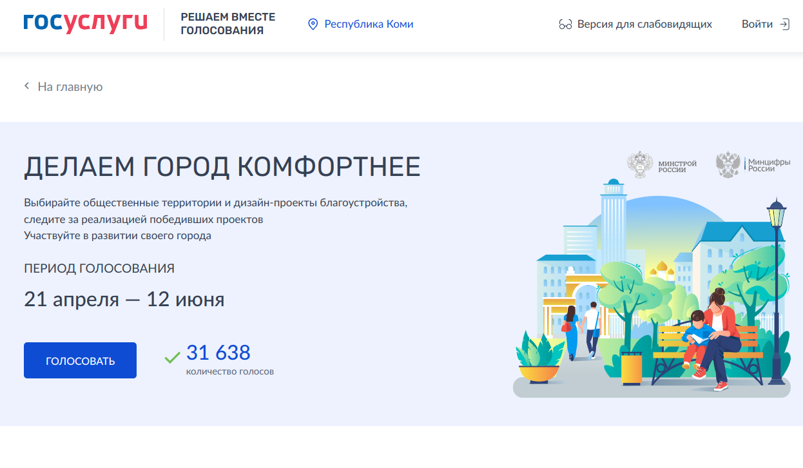This screenshot has height=468, width=803.
Task: Enable Версия для слабовидящих mode
Action: point(644,24)
